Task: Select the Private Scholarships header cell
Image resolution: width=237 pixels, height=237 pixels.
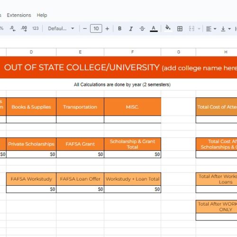Action: click(x=31, y=144)
